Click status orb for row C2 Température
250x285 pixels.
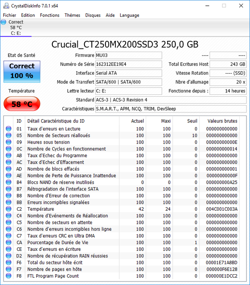click(8, 209)
